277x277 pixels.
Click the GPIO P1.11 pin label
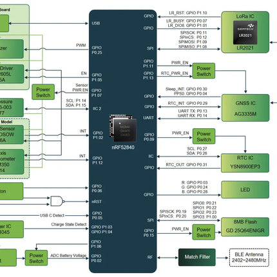(148, 64)
